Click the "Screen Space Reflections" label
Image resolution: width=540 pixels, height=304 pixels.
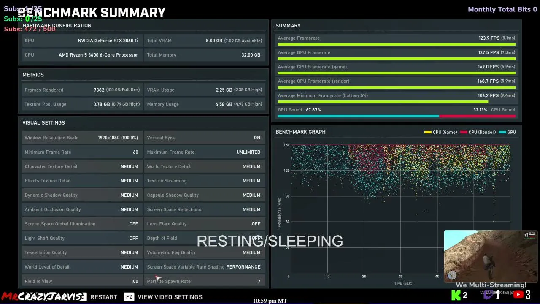tap(174, 209)
